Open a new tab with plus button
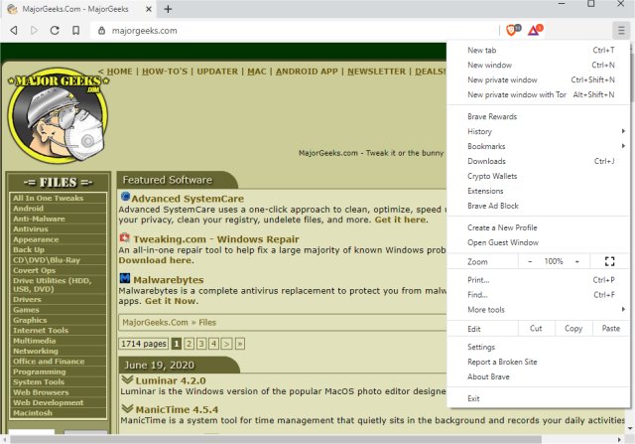This screenshot has height=444, width=635. 168,9
